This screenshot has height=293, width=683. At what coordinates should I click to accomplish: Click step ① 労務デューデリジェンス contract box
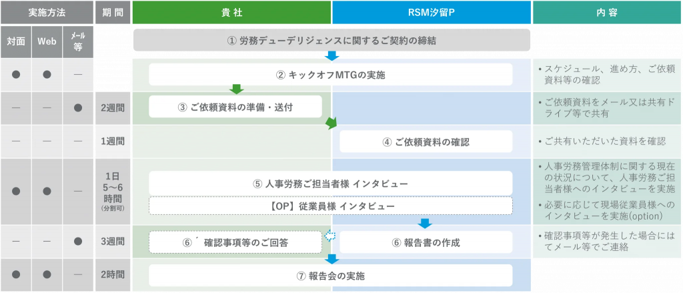(331, 40)
